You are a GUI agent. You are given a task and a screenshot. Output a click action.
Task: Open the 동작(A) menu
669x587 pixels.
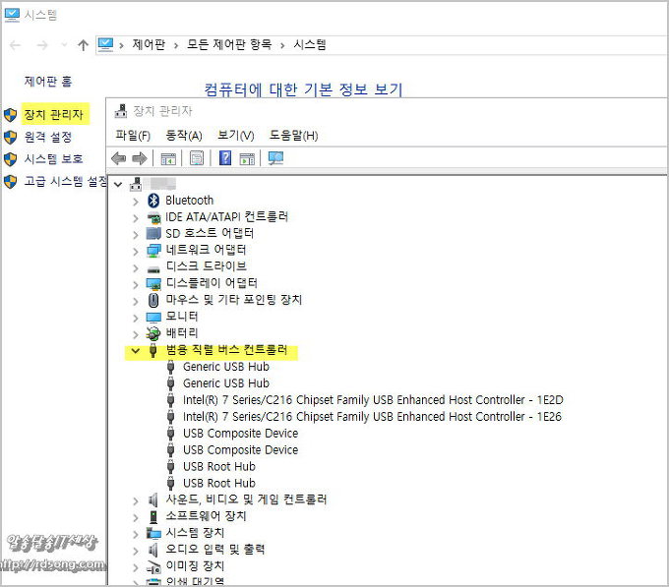pyautogui.click(x=183, y=136)
